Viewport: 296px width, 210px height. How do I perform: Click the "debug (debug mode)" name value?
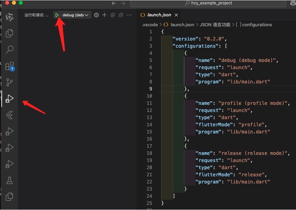point(247,60)
